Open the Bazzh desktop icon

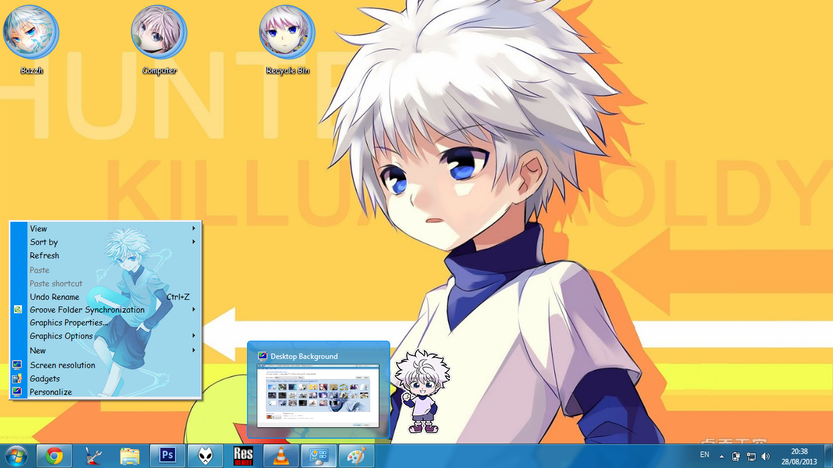pyautogui.click(x=31, y=40)
